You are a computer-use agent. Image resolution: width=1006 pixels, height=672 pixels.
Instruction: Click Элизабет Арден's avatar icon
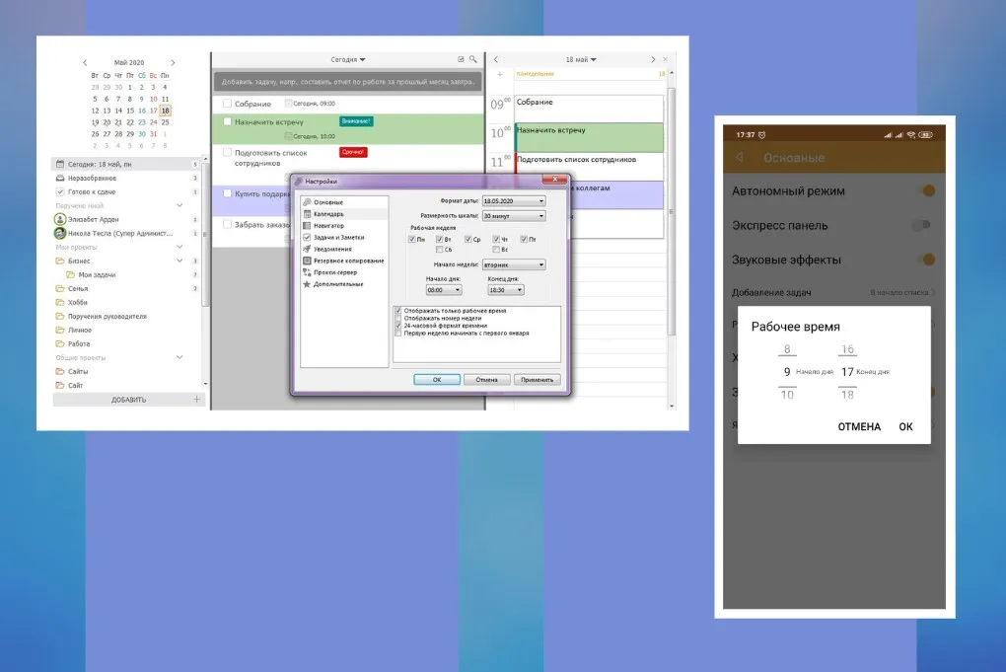pos(60,219)
